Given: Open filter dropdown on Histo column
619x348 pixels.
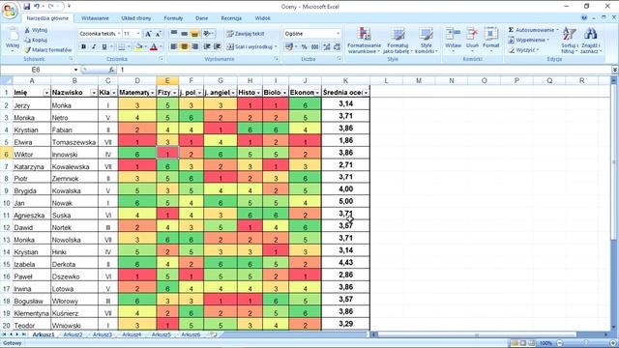Looking at the screenshot, I should click(258, 93).
